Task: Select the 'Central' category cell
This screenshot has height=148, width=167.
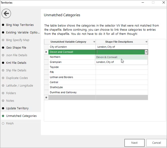Action: [x=72, y=82]
